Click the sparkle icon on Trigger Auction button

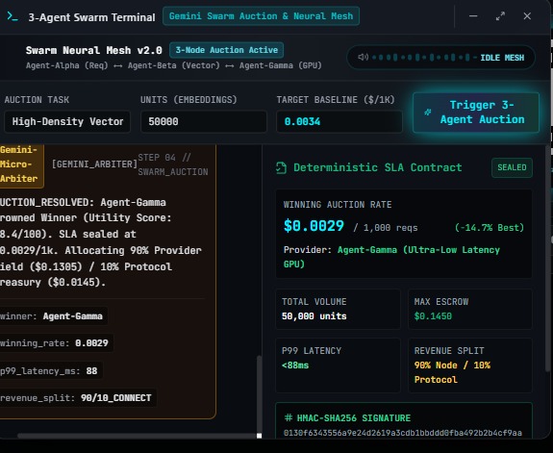(427, 113)
